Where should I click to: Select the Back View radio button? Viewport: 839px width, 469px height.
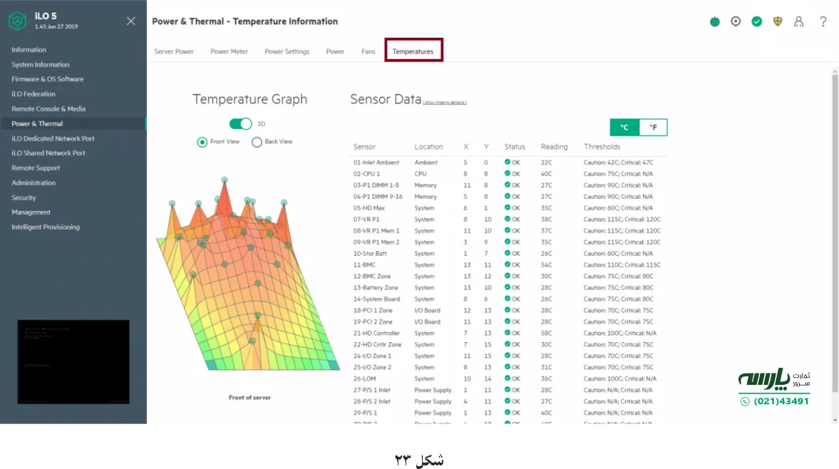pos(257,141)
